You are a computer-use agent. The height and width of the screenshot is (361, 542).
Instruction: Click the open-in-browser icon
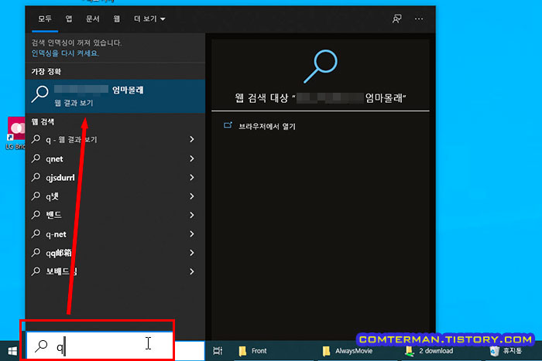point(228,125)
